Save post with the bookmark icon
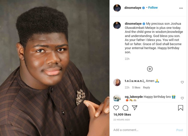This screenshot has height=136, width=188. (x=180, y=108)
